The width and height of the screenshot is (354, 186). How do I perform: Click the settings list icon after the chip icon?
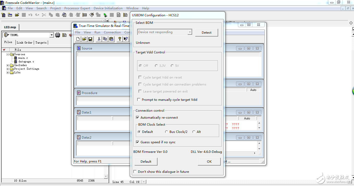coord(64,35)
